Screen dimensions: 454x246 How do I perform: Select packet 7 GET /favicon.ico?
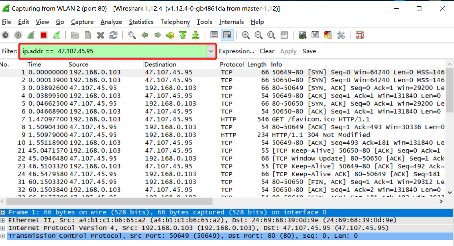coord(222,119)
